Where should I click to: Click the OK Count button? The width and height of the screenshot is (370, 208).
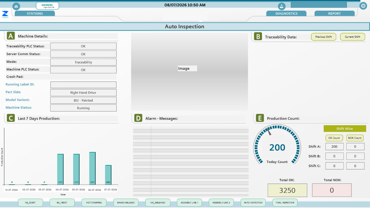pyautogui.click(x=334, y=138)
